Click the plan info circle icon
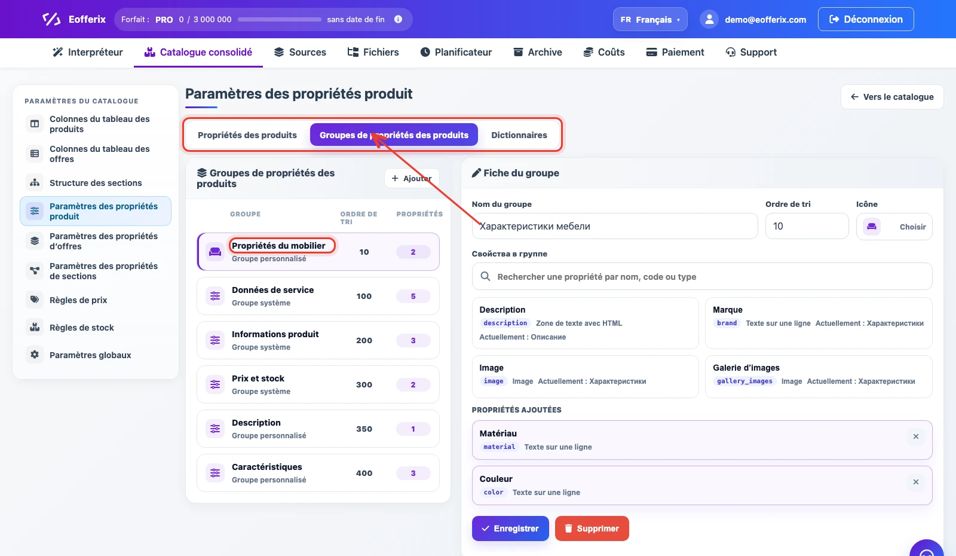 tap(398, 19)
